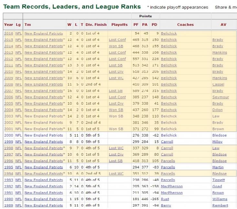
Task: Select 2008 row '2nd of 4' finish
Action: tap(93, 84)
